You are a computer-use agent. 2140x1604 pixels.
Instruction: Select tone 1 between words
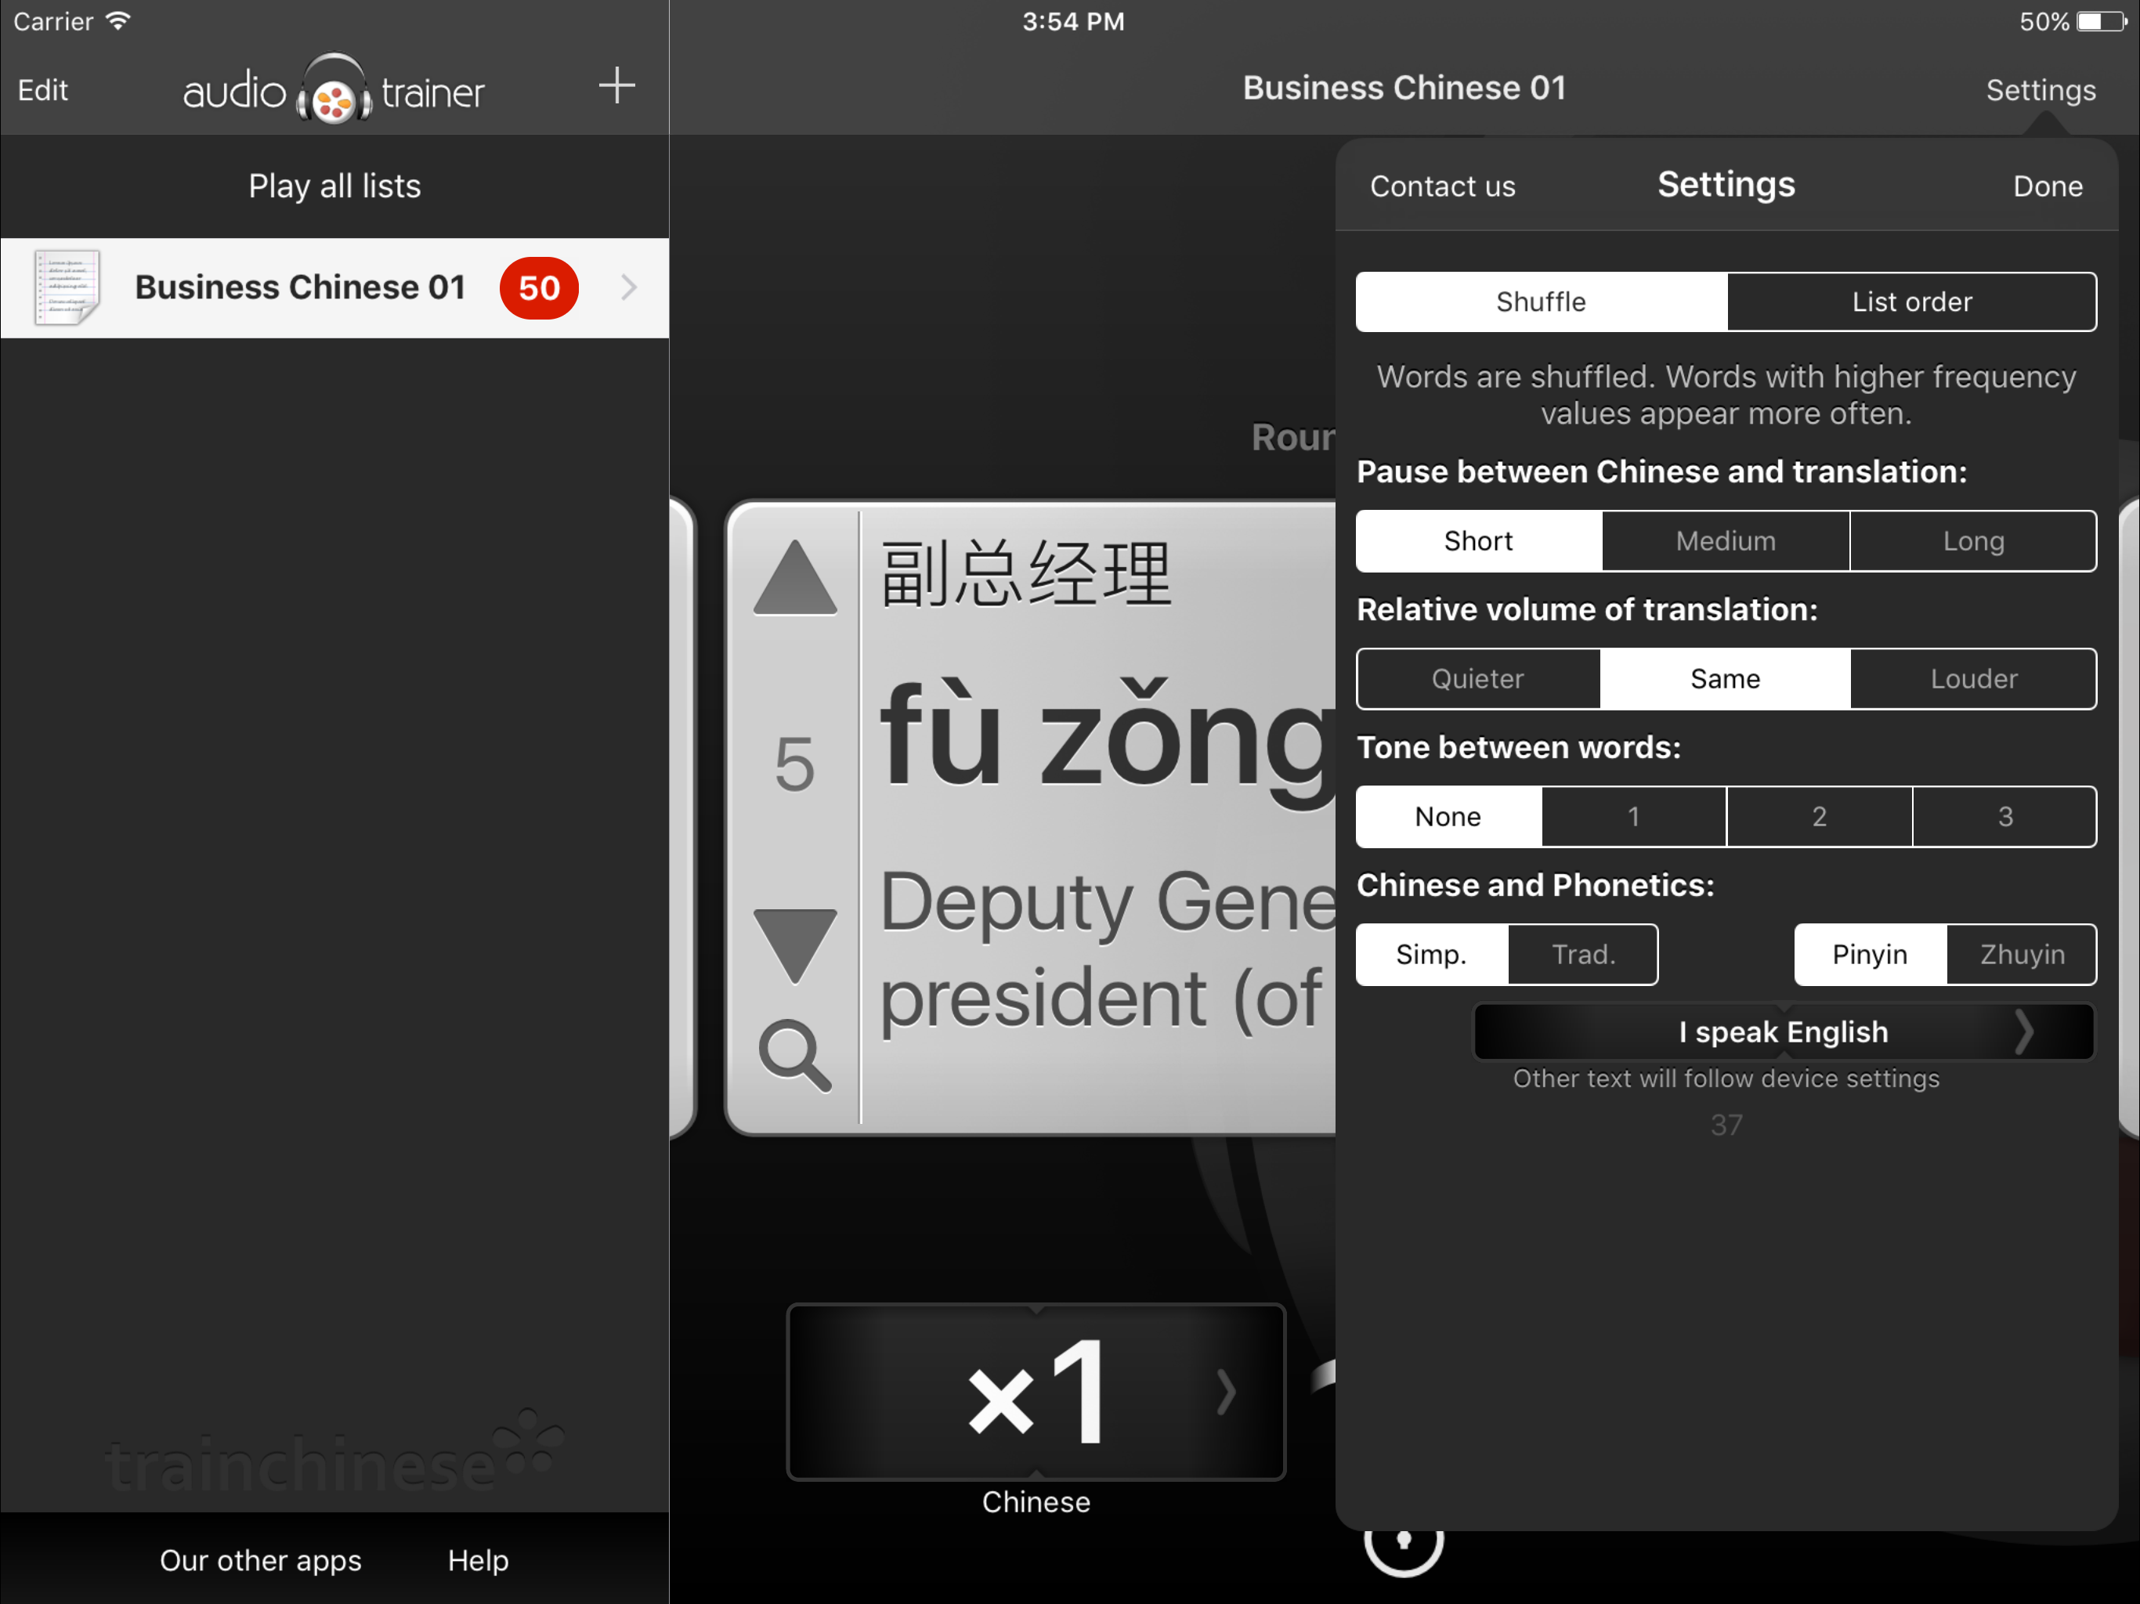click(1634, 817)
